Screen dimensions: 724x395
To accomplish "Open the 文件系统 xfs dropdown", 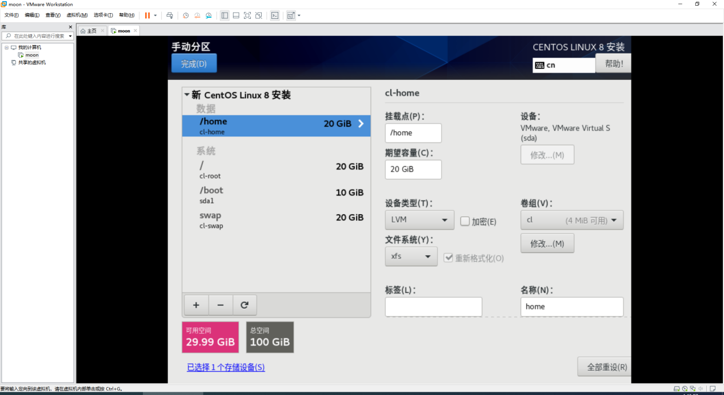I will (411, 256).
